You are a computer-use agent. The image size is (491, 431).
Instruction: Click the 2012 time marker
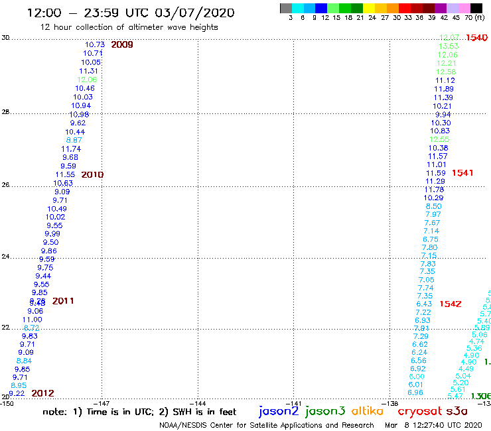(43, 393)
